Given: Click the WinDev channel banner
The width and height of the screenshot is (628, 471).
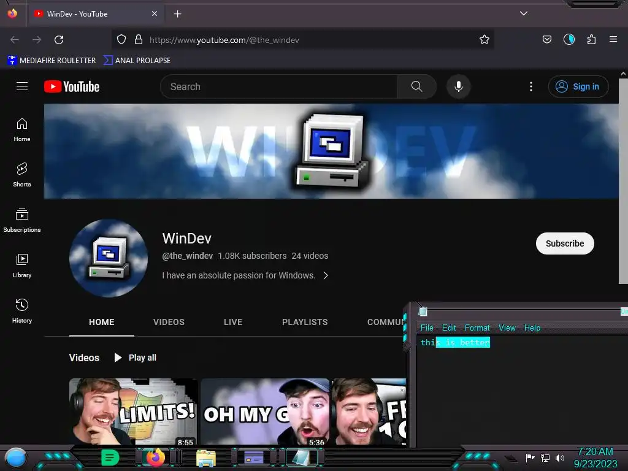Looking at the screenshot, I should (331, 151).
